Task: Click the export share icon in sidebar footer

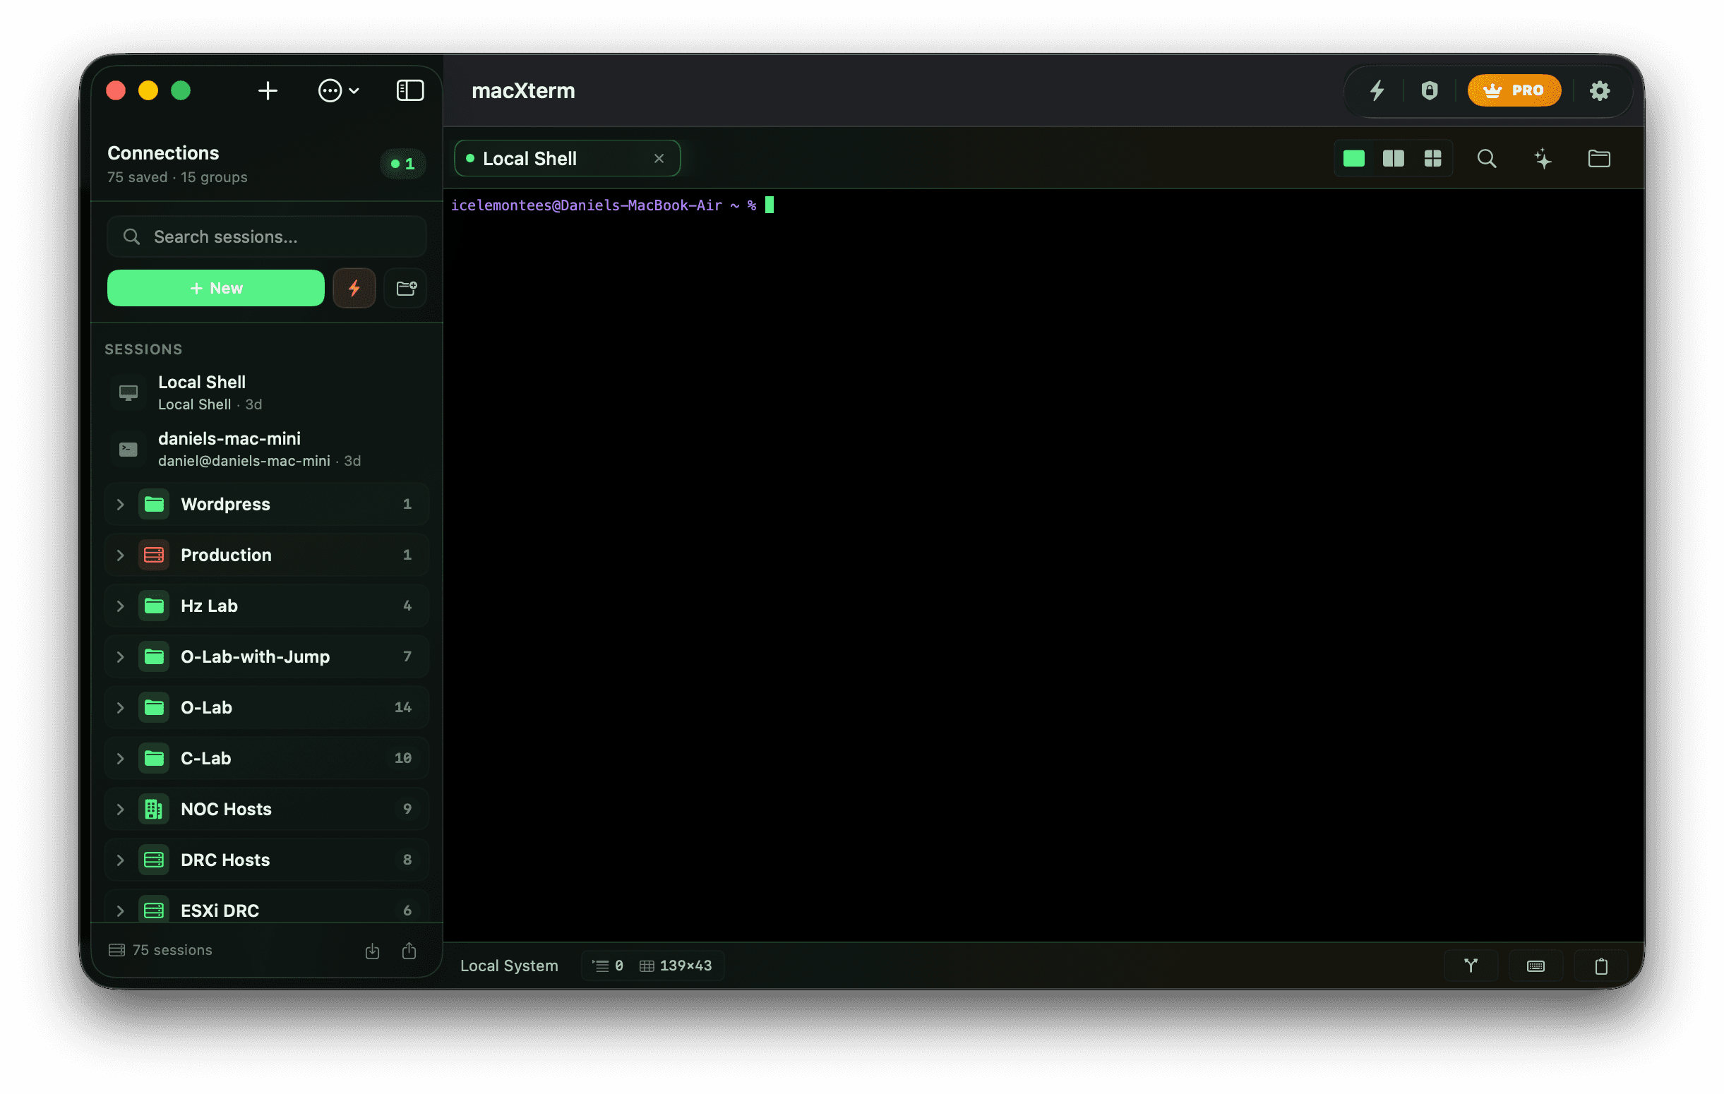Action: point(409,951)
